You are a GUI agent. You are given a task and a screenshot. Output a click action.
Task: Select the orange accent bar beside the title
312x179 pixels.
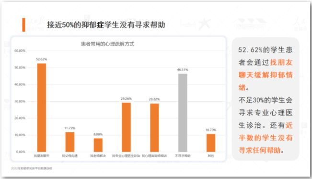pos(23,25)
